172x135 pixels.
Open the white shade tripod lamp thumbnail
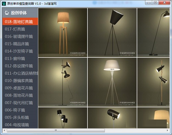click(x=112, y=82)
